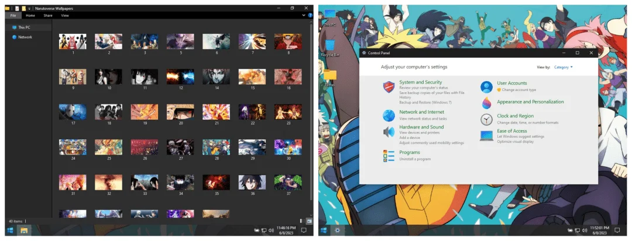The image size is (632, 241).
Task: Click the System and Security shield icon
Action: coord(389,87)
